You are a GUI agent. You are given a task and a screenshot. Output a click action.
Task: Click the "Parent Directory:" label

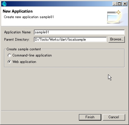[17, 40]
